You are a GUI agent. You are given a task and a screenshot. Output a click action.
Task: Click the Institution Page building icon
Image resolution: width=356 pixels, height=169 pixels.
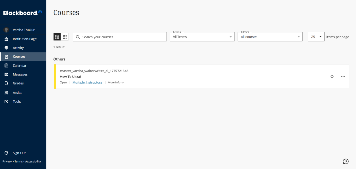coord(6,39)
